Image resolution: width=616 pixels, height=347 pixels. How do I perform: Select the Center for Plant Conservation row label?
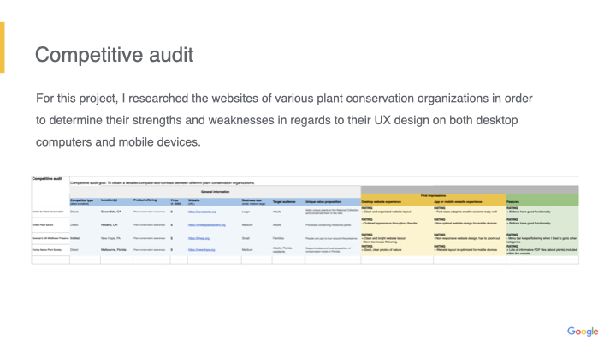tap(50, 210)
